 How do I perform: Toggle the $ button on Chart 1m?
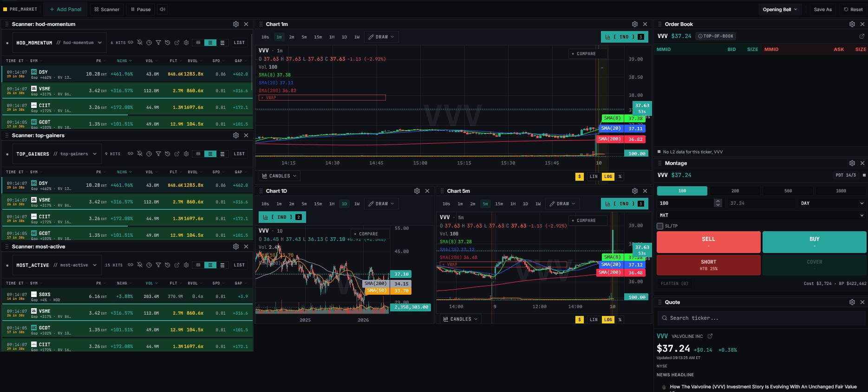580,177
